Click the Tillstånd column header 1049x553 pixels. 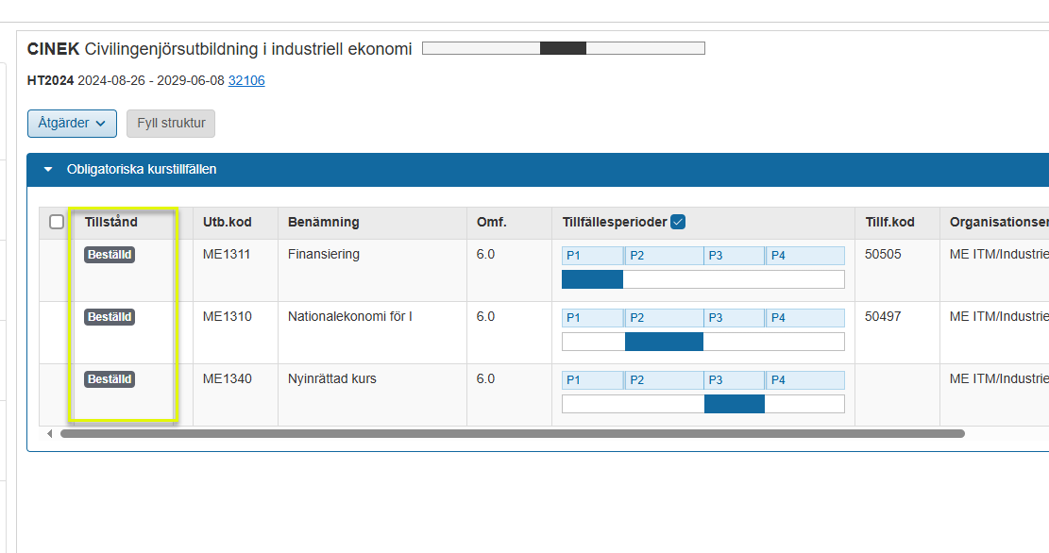(x=111, y=223)
